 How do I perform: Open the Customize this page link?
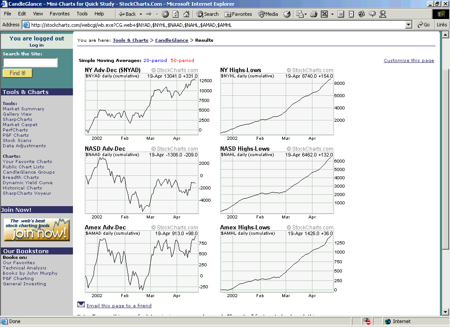coord(409,61)
